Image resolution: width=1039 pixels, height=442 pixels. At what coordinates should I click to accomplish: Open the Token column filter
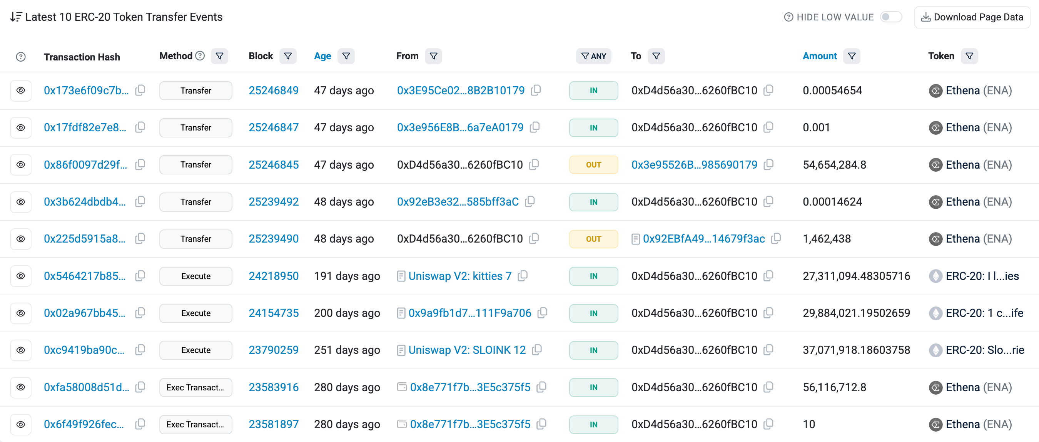[x=969, y=56]
